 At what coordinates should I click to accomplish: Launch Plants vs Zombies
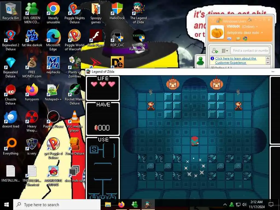pyautogui.click(x=75, y=67)
